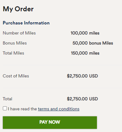Click the Purchase Information subheading

tap(26, 23)
